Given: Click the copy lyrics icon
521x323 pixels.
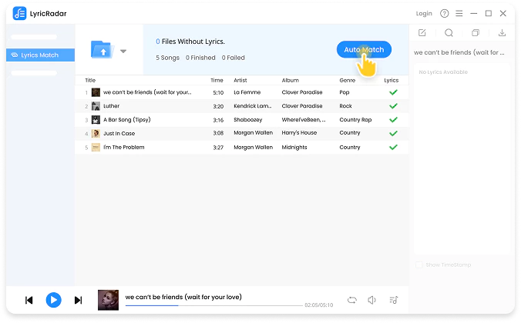Looking at the screenshot, I should (476, 33).
